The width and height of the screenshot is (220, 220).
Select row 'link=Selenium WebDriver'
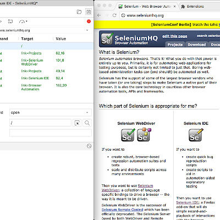(47, 62)
